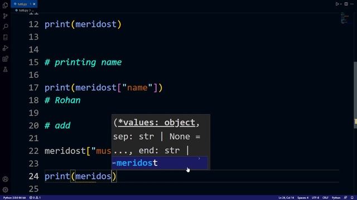Image resolution: width=357 pixels, height=200 pixels.
Task: Click meridost["mus on line 22
Action: pos(78,151)
